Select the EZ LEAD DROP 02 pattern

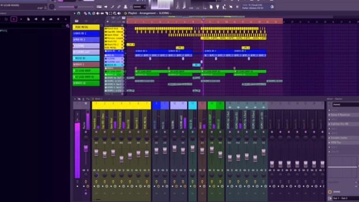coord(86,77)
